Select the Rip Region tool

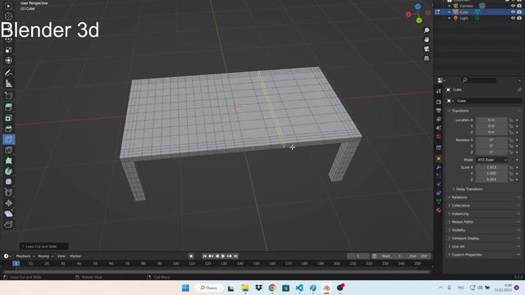click(9, 225)
